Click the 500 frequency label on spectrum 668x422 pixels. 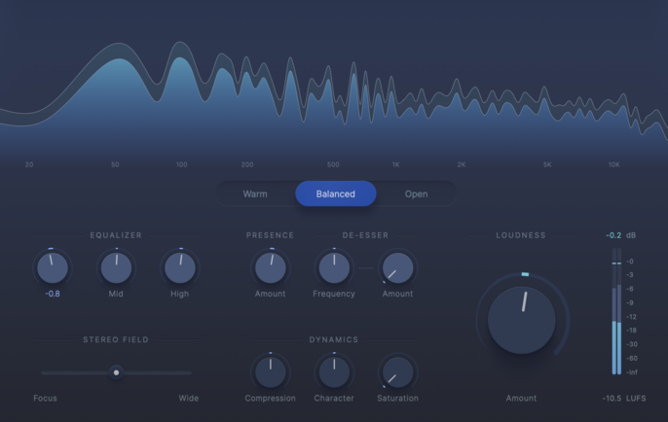[333, 164]
